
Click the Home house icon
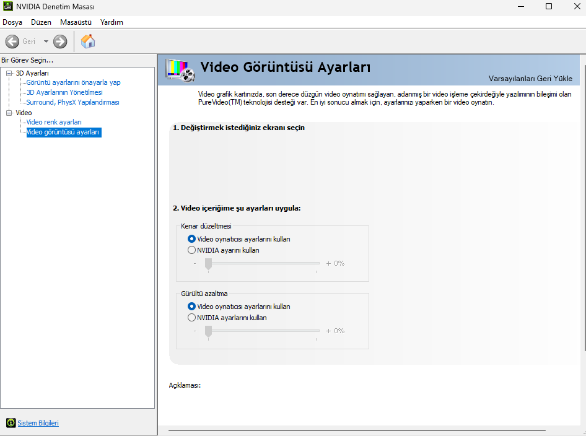coord(88,41)
